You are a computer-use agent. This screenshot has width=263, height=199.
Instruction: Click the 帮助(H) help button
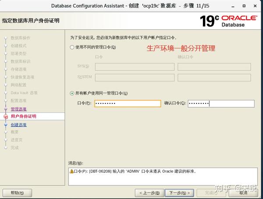click(17, 193)
